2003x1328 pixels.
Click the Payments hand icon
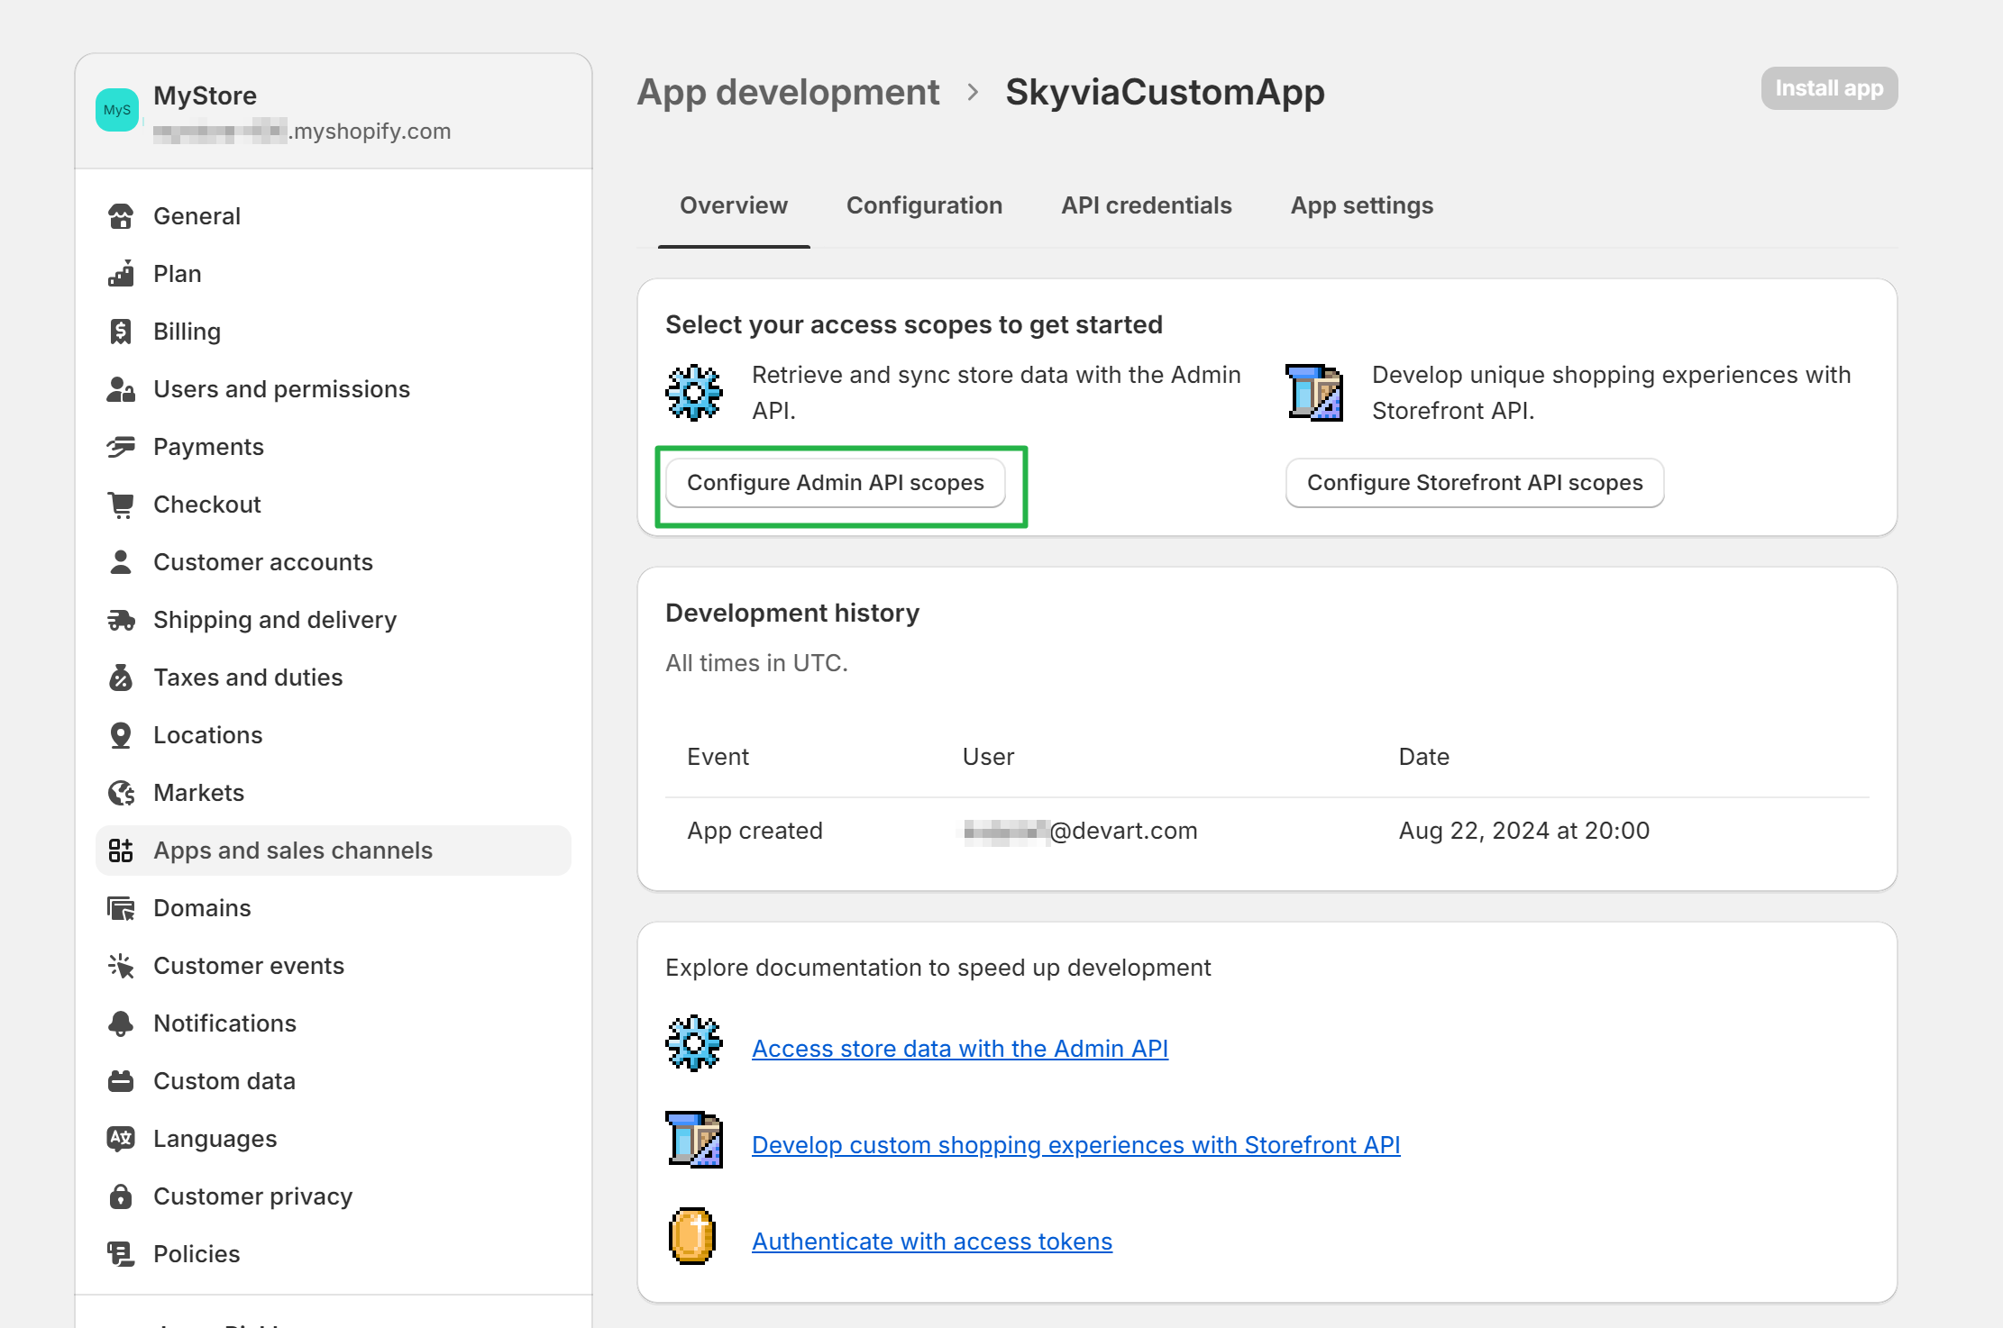pos(121,447)
